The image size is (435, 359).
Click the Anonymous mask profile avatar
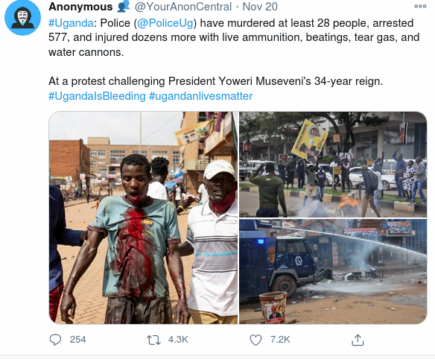click(23, 17)
